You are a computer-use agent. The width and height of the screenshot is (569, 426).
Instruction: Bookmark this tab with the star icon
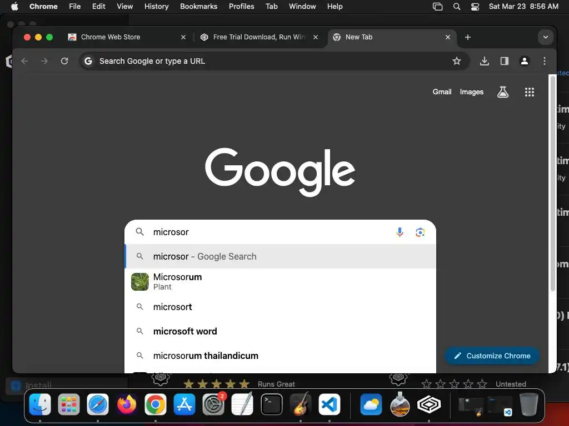pos(457,61)
